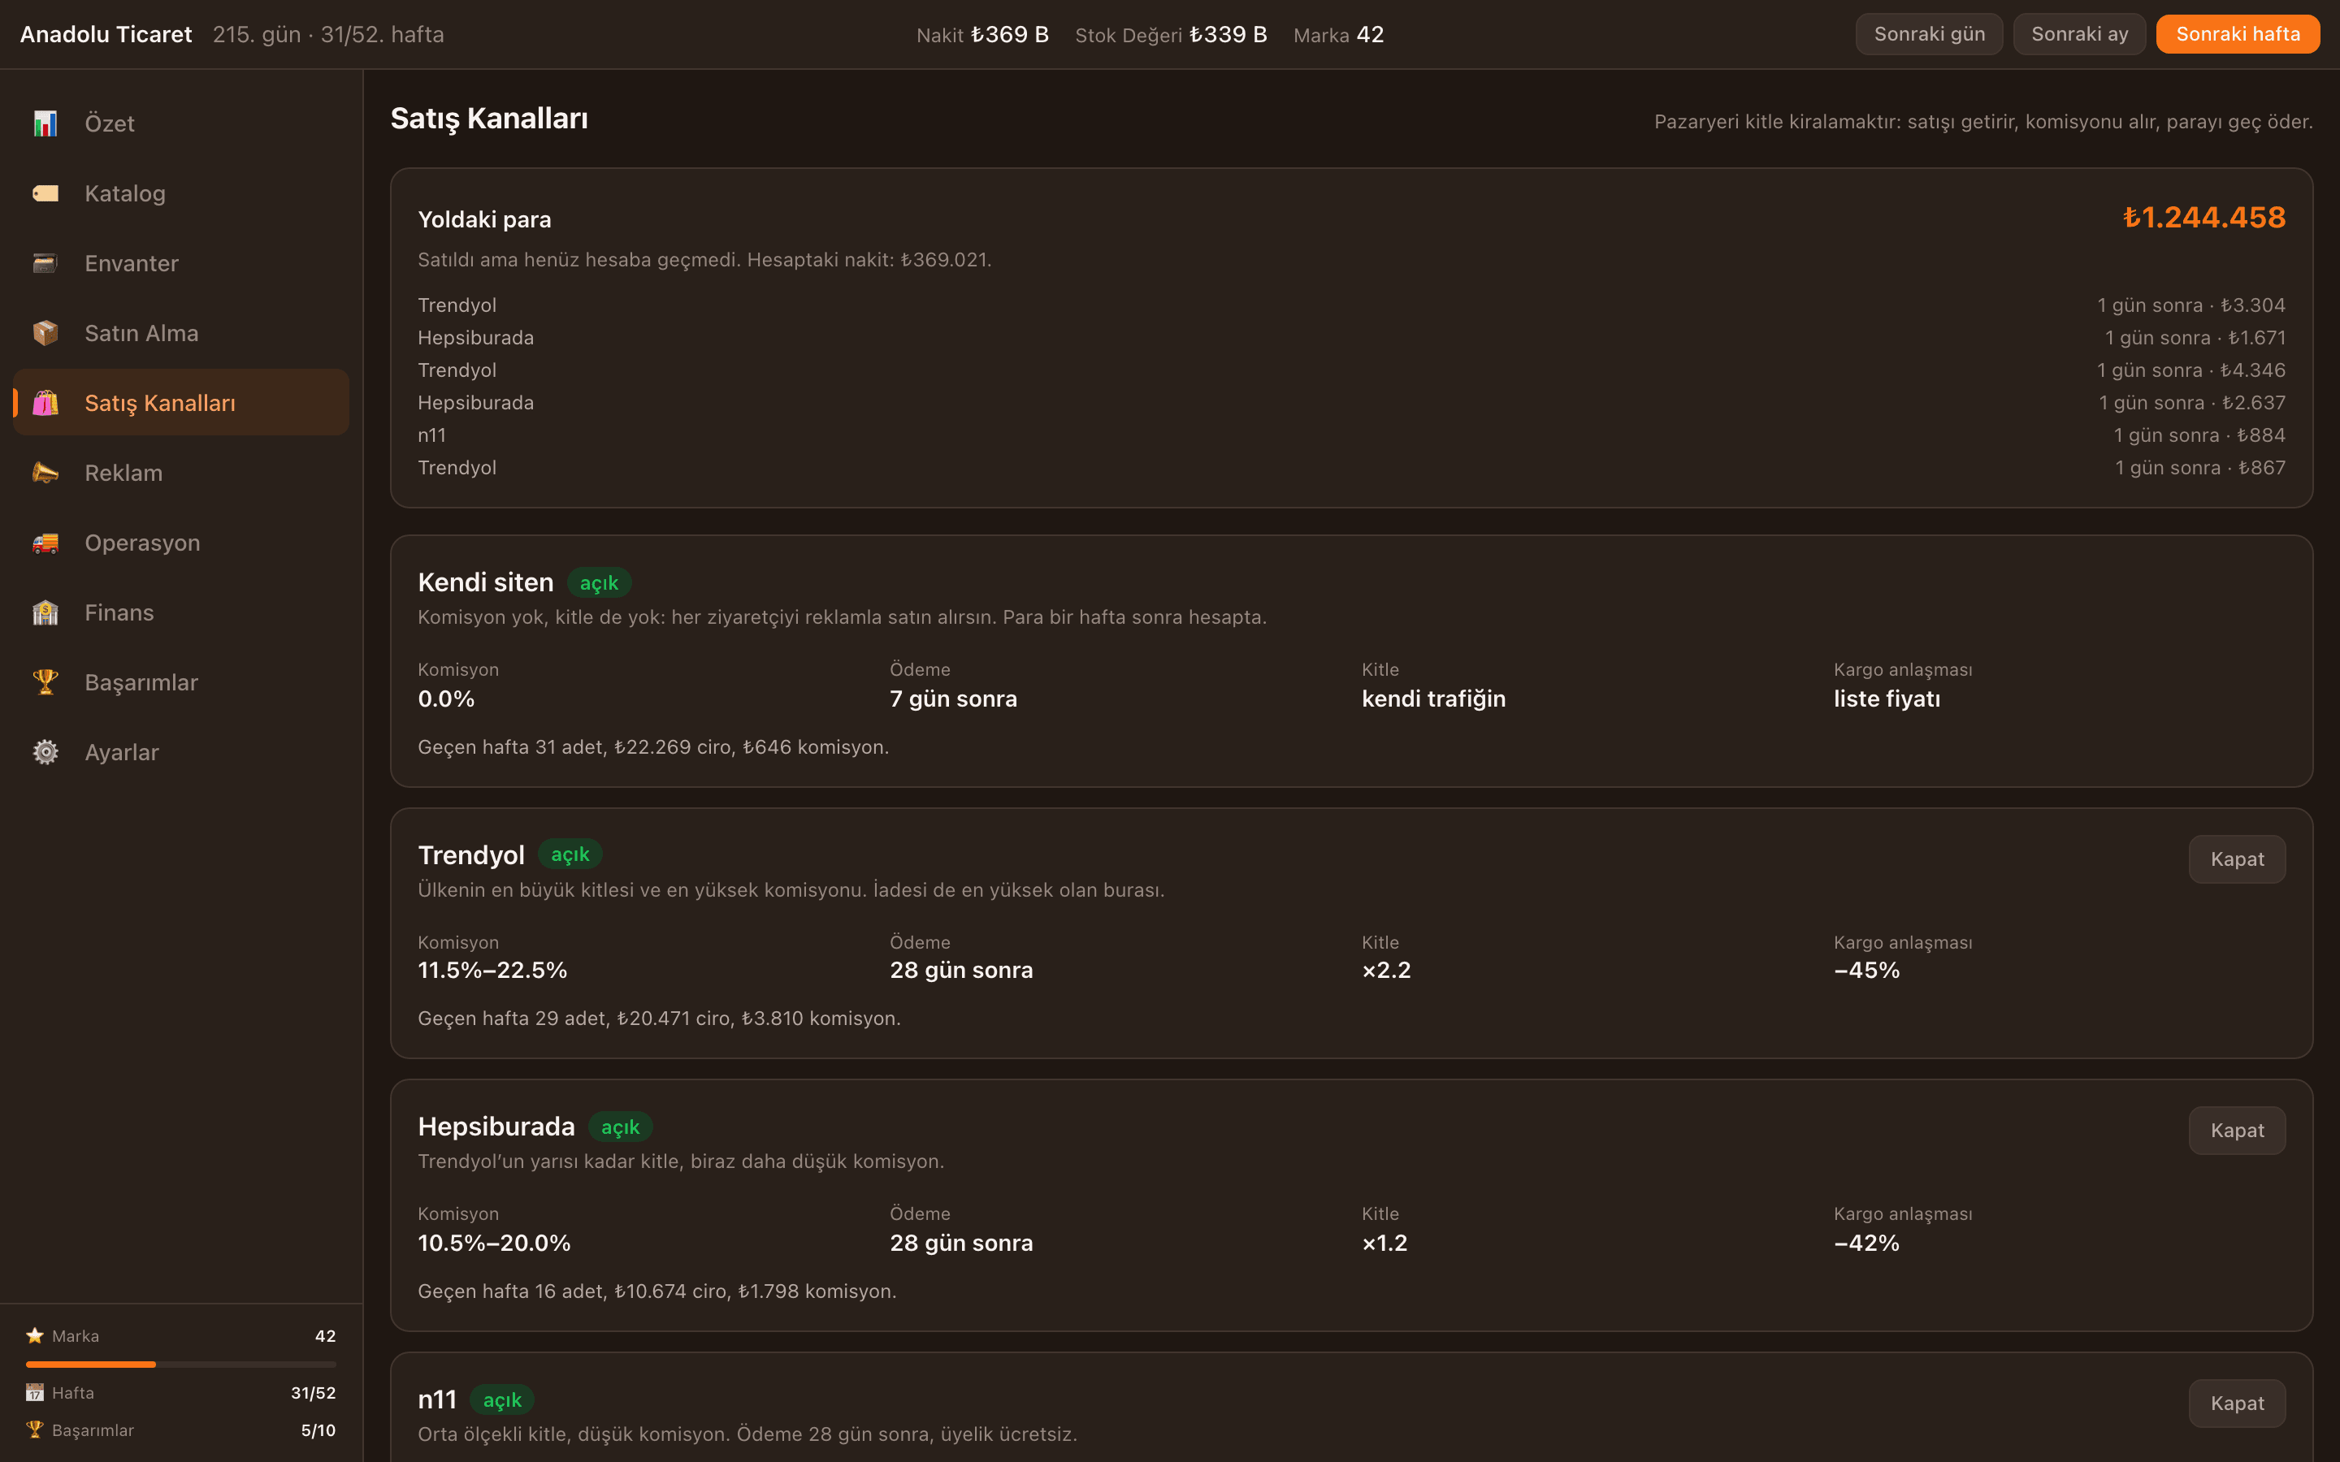Click the ₺1.244.458 total amount
The height and width of the screenshot is (1462, 2340).
2203,218
